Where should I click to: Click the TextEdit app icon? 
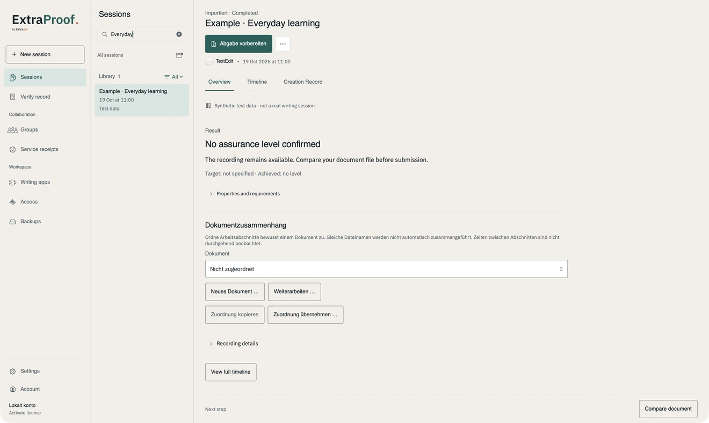209,62
